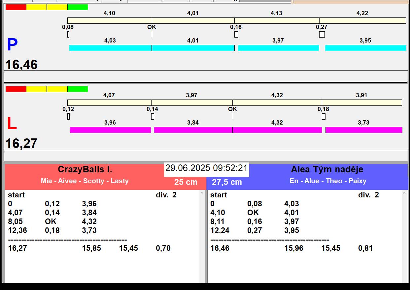
Task: Select the magenta 3,73 run bar
Action: point(363,130)
